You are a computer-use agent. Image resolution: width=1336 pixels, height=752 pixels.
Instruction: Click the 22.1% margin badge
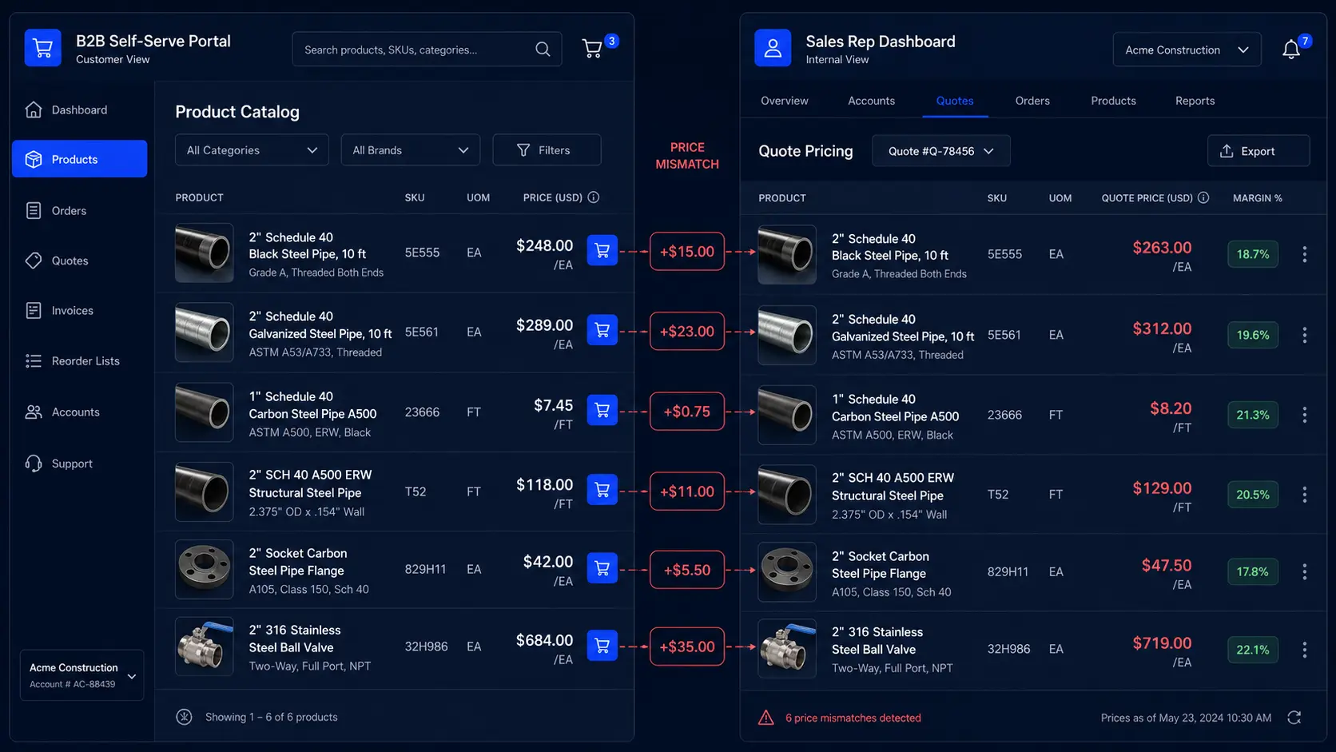[1252, 650]
